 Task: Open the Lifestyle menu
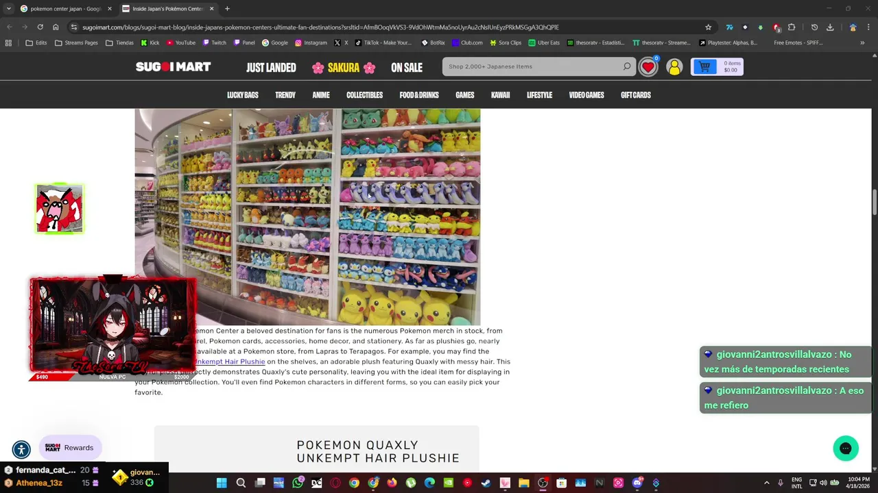[x=539, y=95]
